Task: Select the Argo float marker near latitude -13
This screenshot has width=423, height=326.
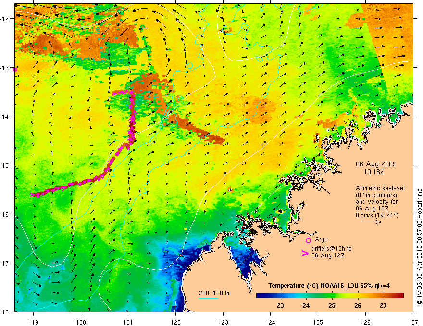Action: [15, 70]
